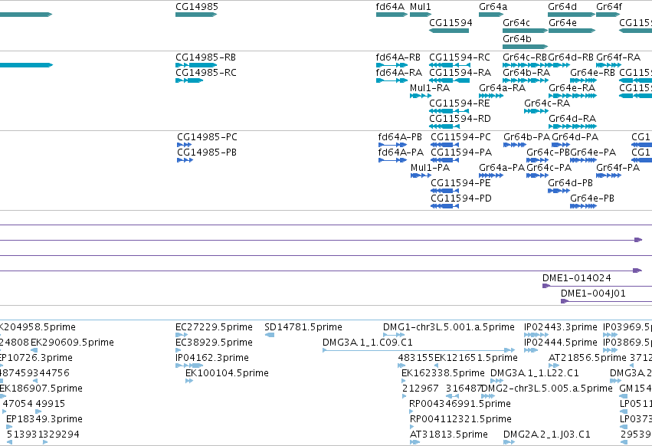Select transcript fd64A-RB

392,65
